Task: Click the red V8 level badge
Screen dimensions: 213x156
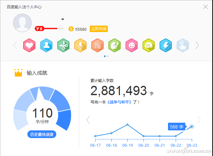Action: pos(39,29)
